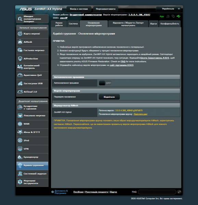Open Parental Control (Батьківський контроль) icon
198x205 pixels.
point(20,67)
